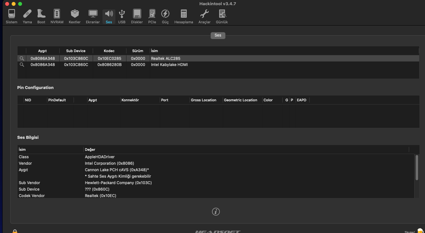Open the Sistem toolbar section
The width and height of the screenshot is (425, 233).
pos(11,16)
